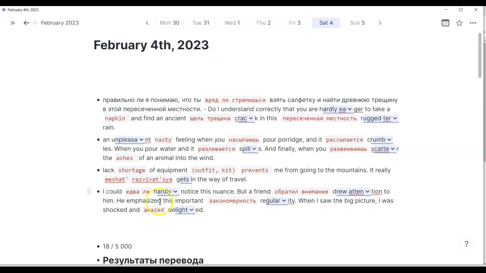486x273 pixels.
Task: Click inline code 'ashes'
Action: (x=125, y=158)
